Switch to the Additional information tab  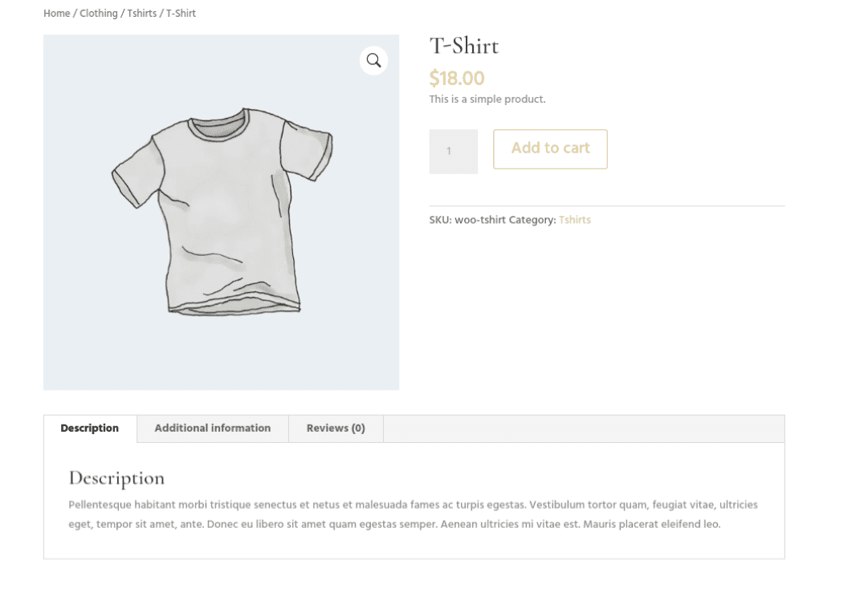[x=212, y=428]
